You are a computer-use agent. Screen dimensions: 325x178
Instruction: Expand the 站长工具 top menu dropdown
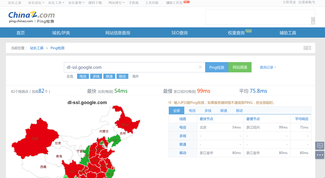click(x=56, y=3)
